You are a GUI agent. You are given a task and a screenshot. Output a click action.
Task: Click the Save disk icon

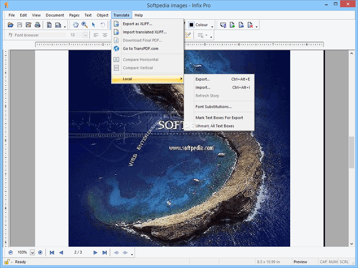click(x=20, y=25)
